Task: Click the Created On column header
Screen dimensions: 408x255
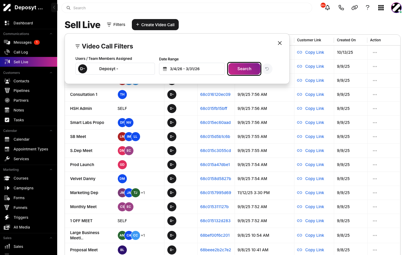Action: tap(346, 40)
